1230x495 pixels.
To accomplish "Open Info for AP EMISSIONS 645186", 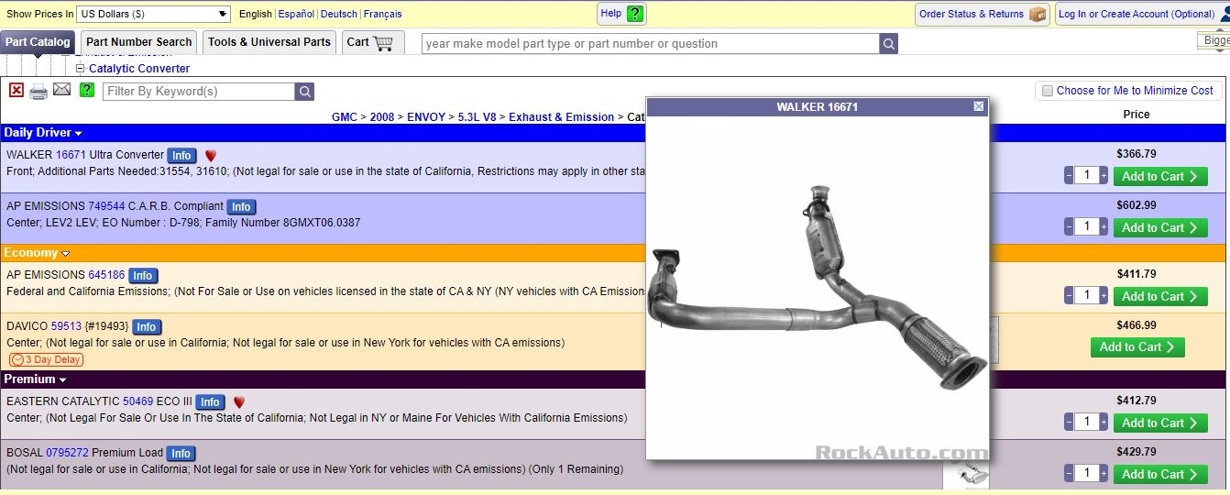I will [143, 276].
